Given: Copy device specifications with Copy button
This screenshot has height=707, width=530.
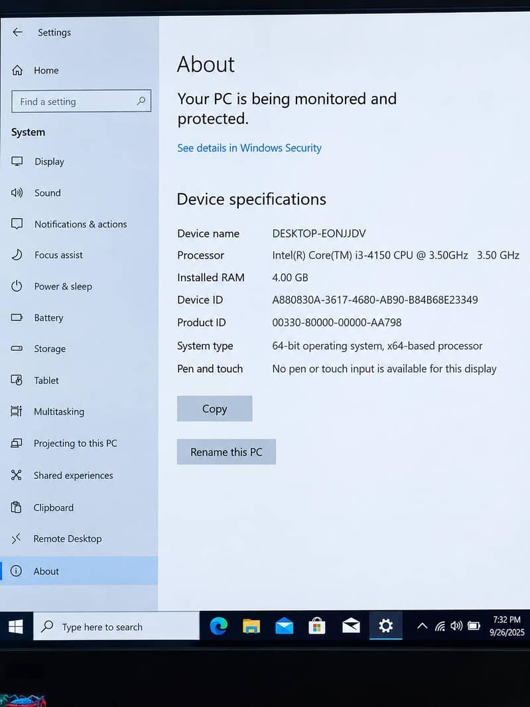Looking at the screenshot, I should pyautogui.click(x=214, y=409).
